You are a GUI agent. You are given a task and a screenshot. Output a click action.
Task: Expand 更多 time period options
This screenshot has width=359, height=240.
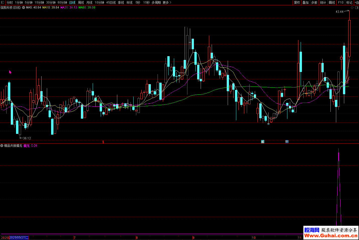167,2
